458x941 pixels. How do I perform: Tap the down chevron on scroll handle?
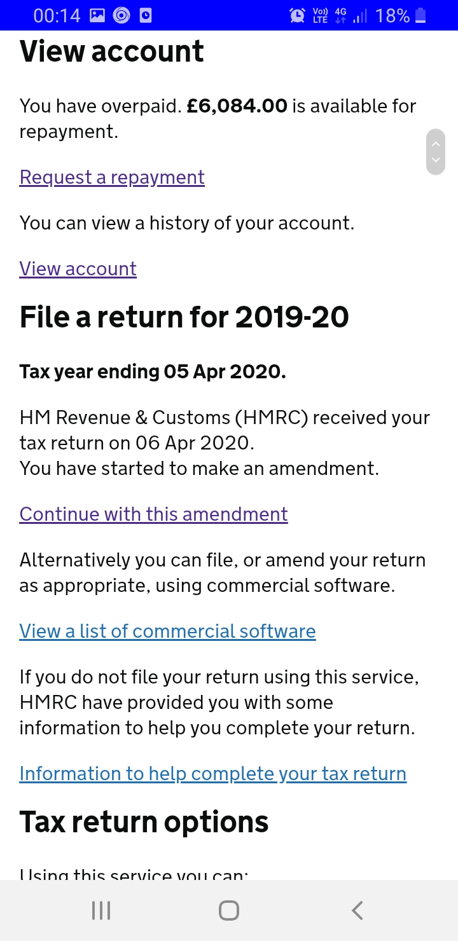[436, 160]
